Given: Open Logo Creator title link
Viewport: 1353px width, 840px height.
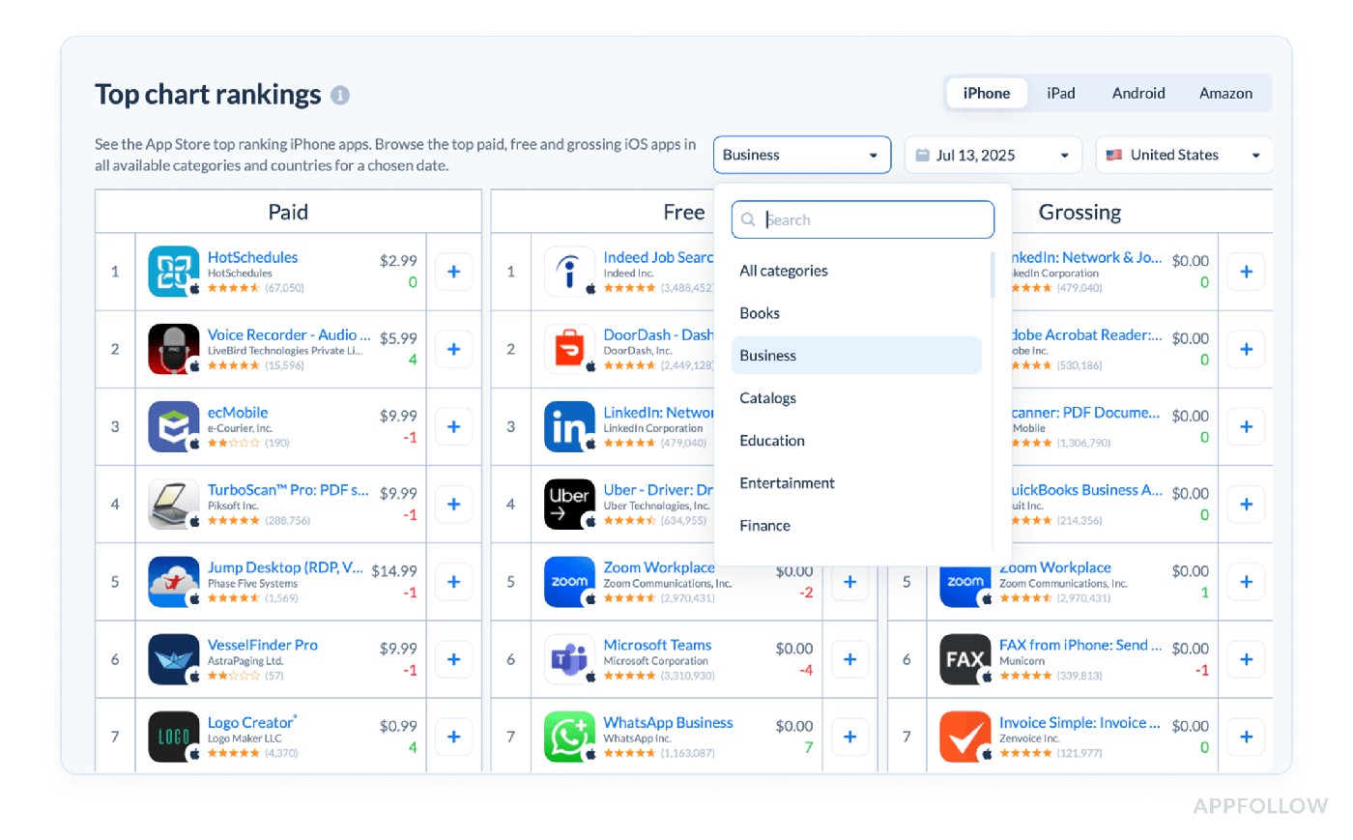Looking at the screenshot, I should [x=251, y=722].
